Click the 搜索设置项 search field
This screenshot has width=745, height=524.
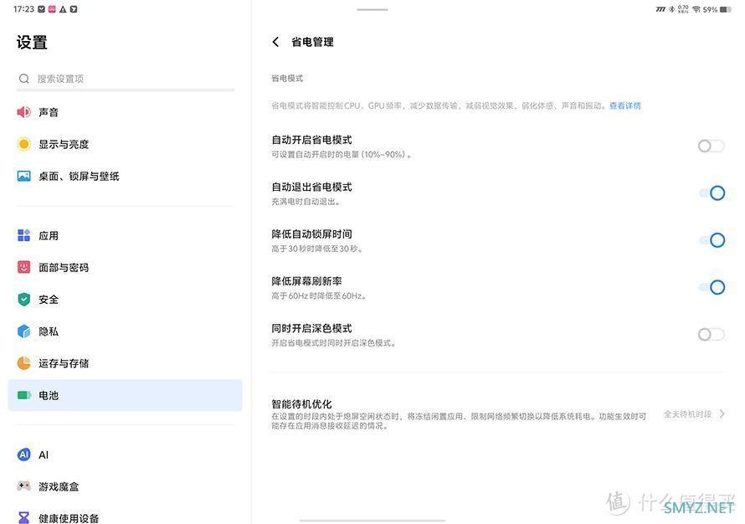tap(126, 79)
